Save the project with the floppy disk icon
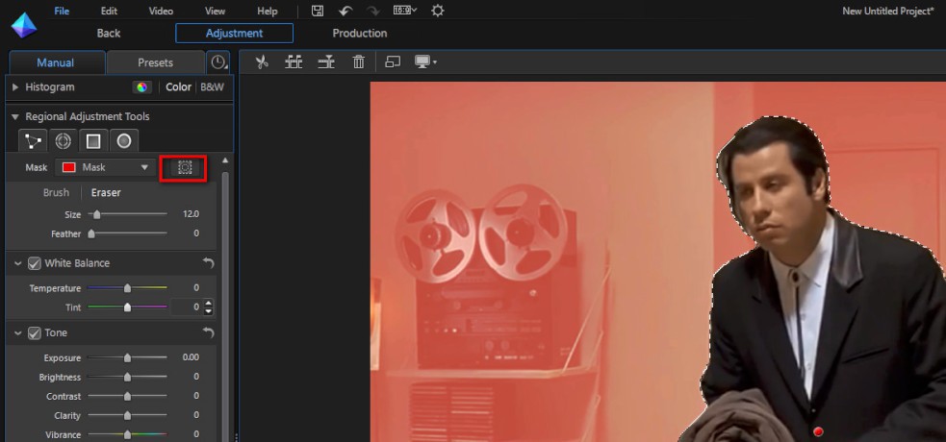This screenshot has width=946, height=442. tap(318, 11)
